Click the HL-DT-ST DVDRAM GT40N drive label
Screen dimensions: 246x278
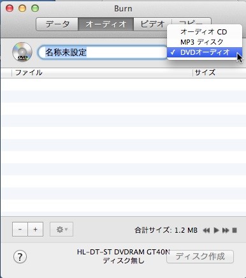124,252
